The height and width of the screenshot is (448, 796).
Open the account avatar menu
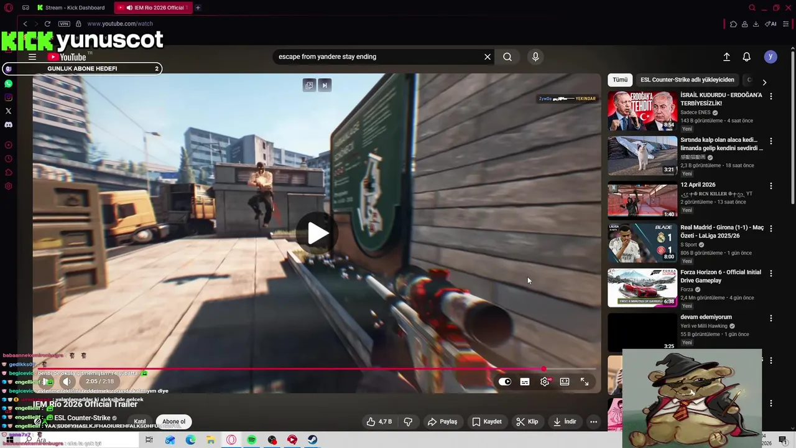point(771,57)
